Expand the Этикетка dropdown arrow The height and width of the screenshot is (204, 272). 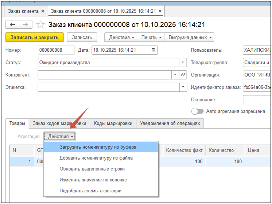[x=183, y=87]
